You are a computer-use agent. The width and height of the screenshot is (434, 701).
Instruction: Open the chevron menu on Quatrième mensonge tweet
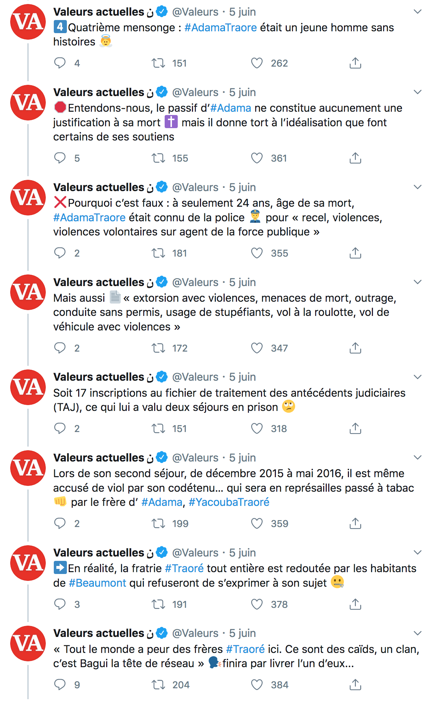click(x=418, y=12)
